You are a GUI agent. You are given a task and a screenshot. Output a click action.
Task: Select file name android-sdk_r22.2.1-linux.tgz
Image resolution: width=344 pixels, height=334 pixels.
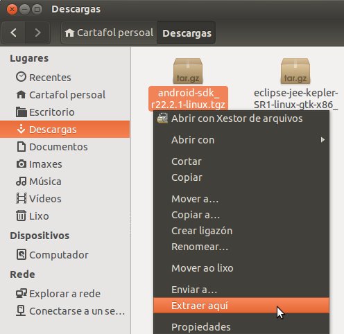188,98
